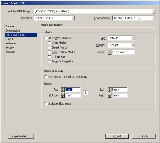Click the Left bleed stepper arrows

pos(110,90)
